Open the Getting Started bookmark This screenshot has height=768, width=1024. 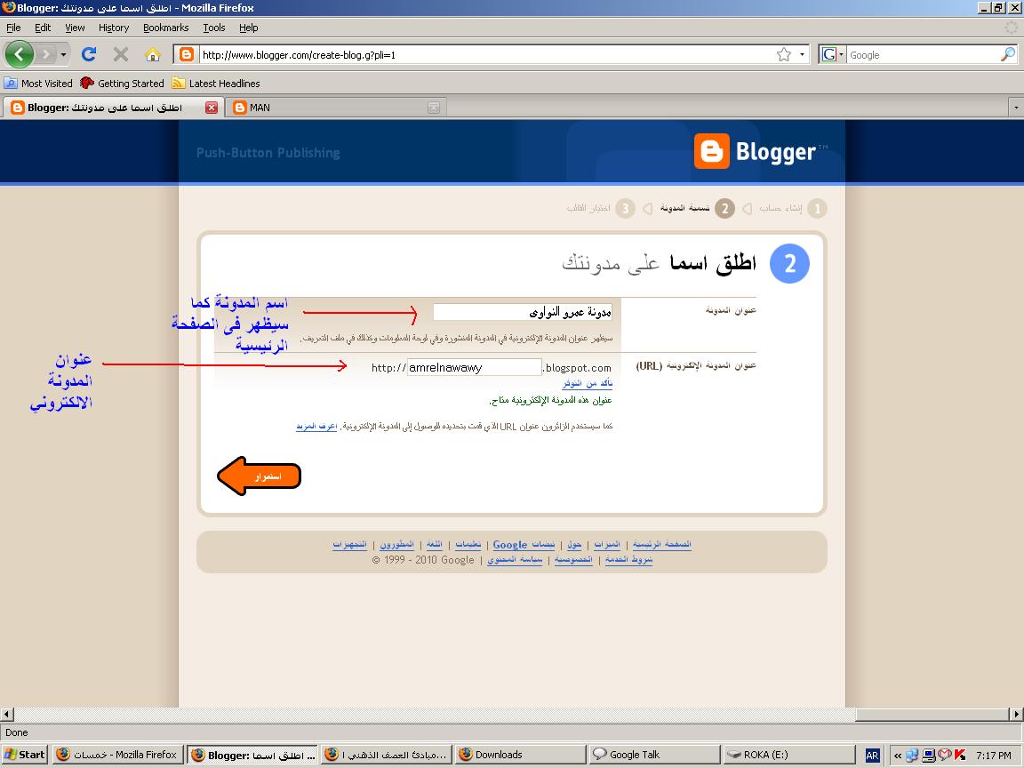coord(122,83)
